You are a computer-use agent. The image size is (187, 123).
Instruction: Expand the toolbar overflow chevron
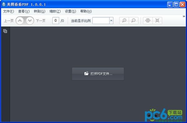click(184, 16)
